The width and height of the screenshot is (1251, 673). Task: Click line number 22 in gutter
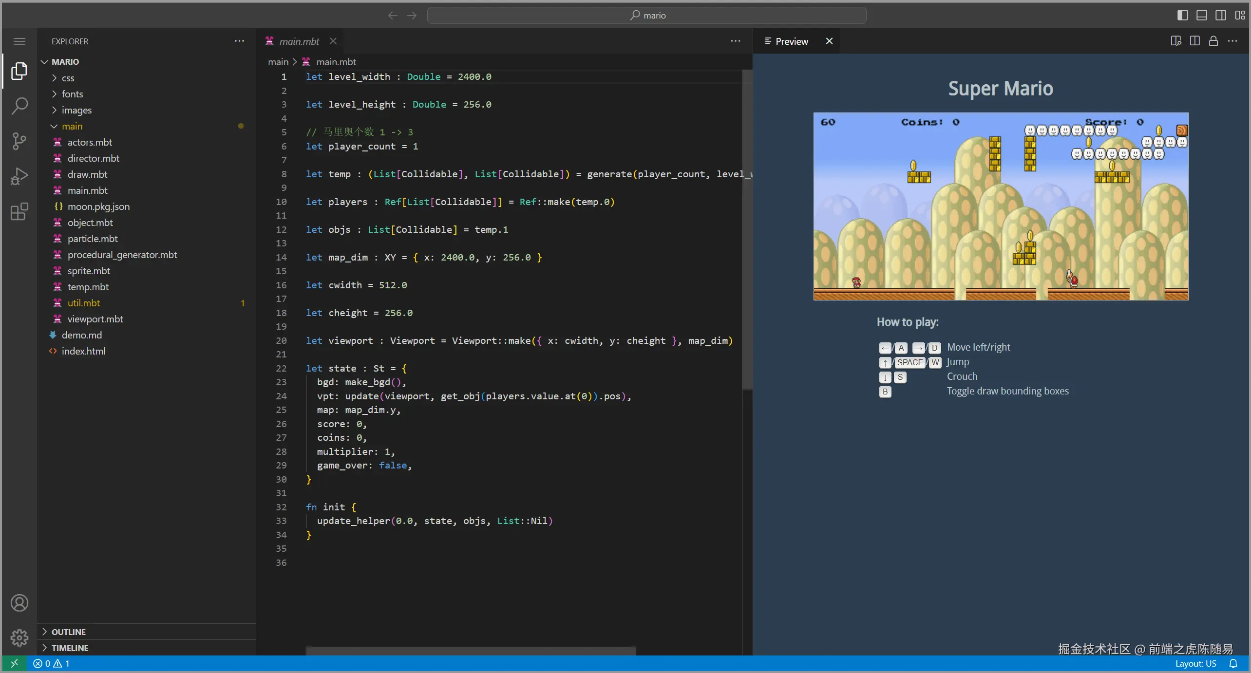pyautogui.click(x=282, y=369)
